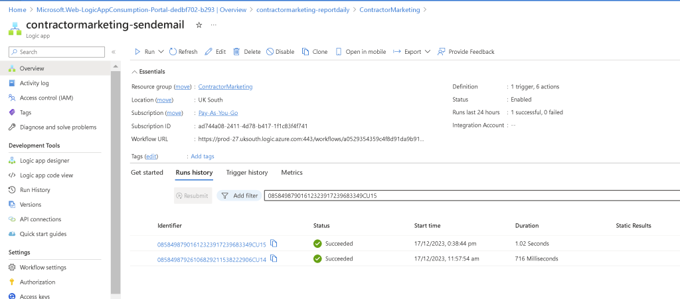
Task: Click the Delete trash button
Action: click(247, 52)
